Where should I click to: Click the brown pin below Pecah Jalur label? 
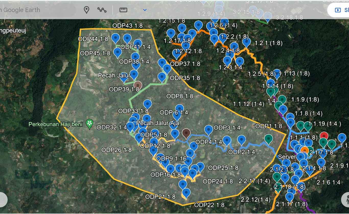138,86
